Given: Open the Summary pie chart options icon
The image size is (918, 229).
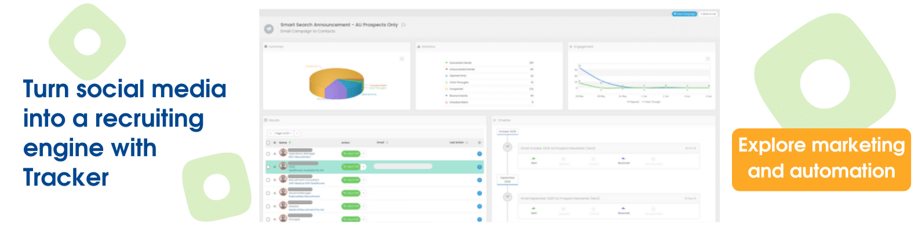Looking at the screenshot, I should point(402,59).
